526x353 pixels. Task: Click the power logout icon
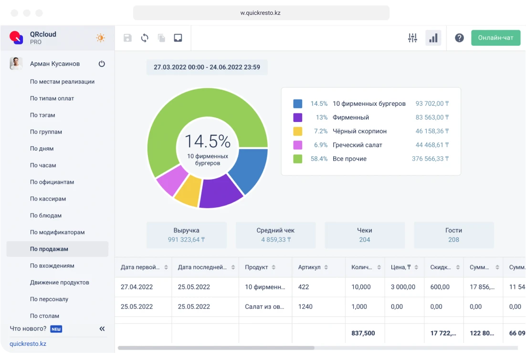tap(102, 64)
